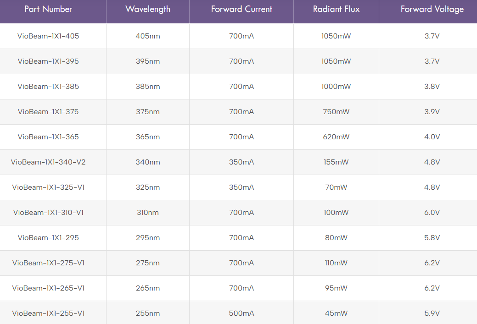Choose the VioBeam-1X1-375 part number
This screenshot has width=477, height=324.
click(x=48, y=112)
